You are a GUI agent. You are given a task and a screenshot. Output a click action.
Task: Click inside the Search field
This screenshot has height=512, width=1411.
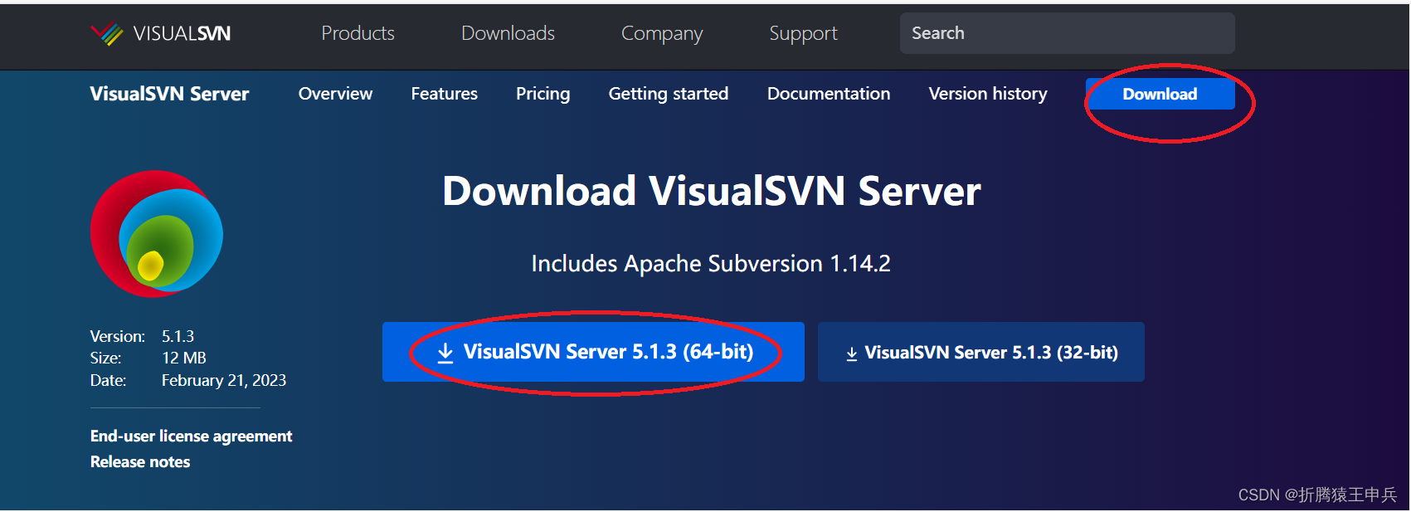pyautogui.click(x=1066, y=33)
